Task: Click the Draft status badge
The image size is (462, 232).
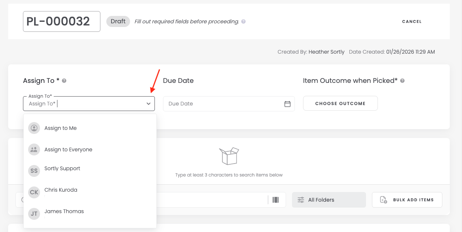Action: tap(118, 21)
